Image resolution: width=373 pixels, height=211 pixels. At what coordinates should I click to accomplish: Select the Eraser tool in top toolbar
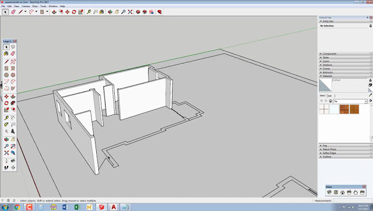tap(13, 12)
